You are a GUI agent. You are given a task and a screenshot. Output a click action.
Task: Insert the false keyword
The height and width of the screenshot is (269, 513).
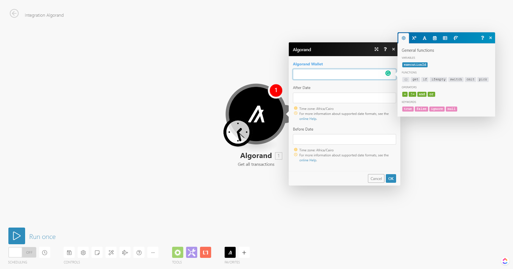(x=421, y=109)
